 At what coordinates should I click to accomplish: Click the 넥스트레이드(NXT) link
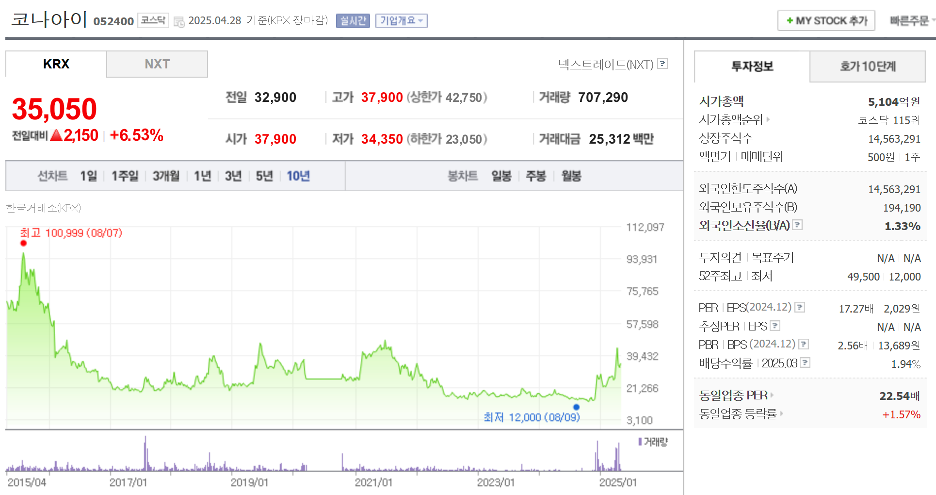point(606,64)
